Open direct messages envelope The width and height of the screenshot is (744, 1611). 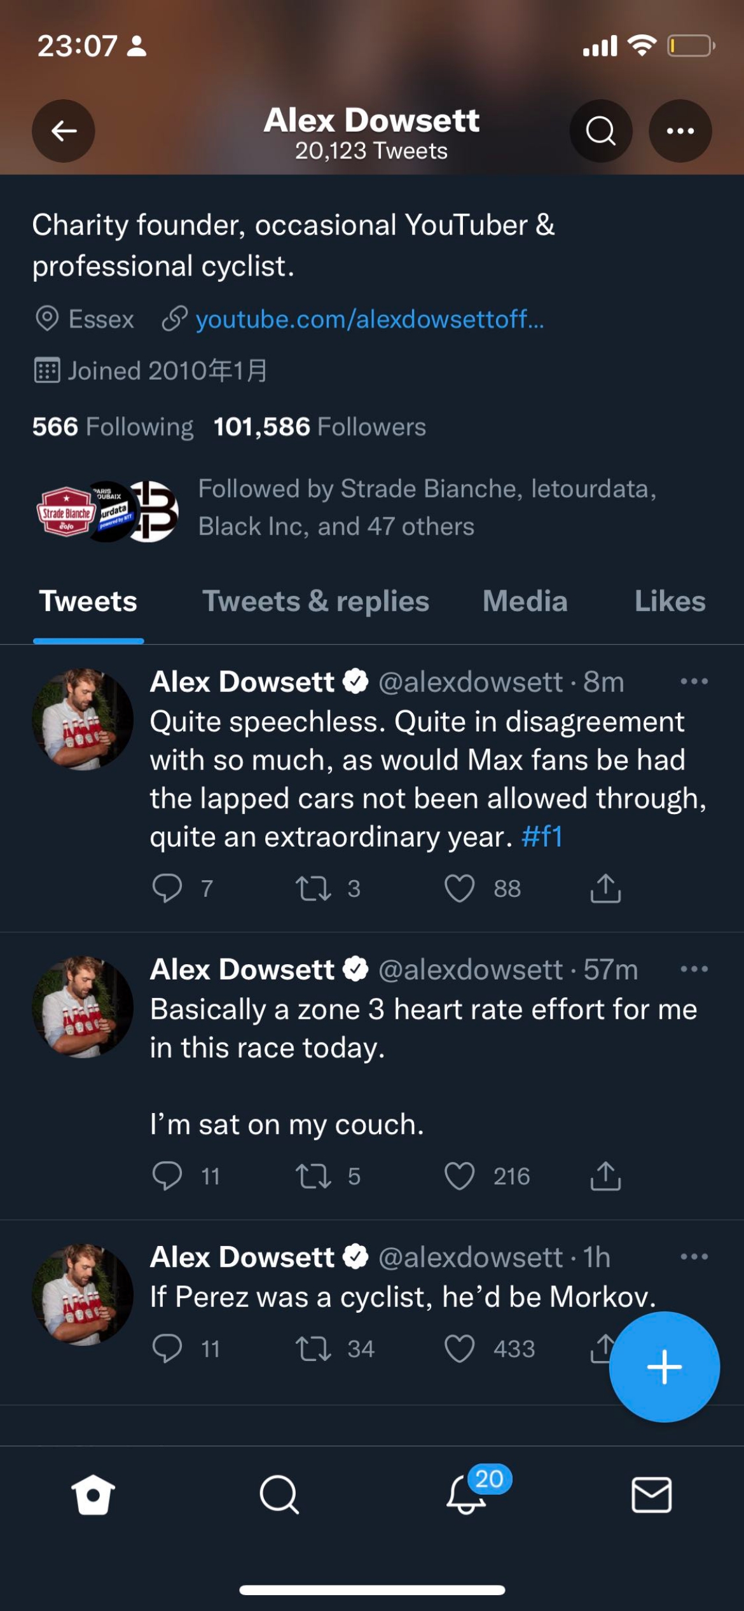(x=651, y=1495)
